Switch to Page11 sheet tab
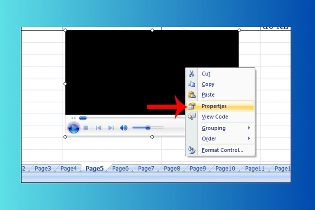 pyautogui.click(x=255, y=168)
